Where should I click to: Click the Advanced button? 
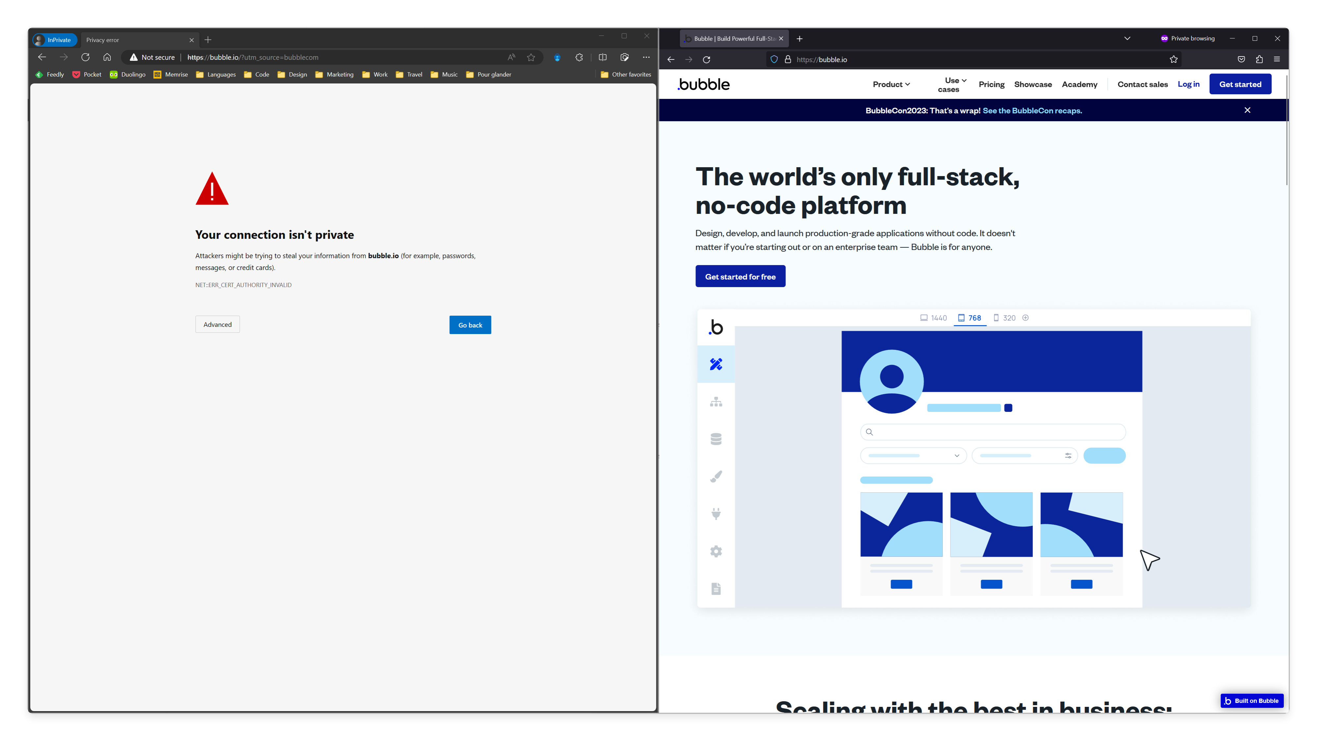coord(217,325)
